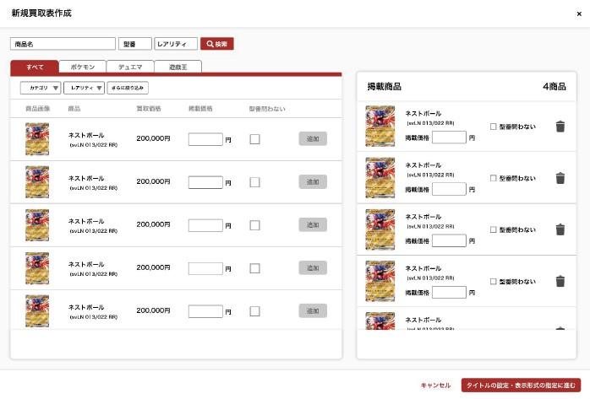Click the 掲載商品 panel heading
This screenshot has width=590, height=399.
[x=385, y=87]
